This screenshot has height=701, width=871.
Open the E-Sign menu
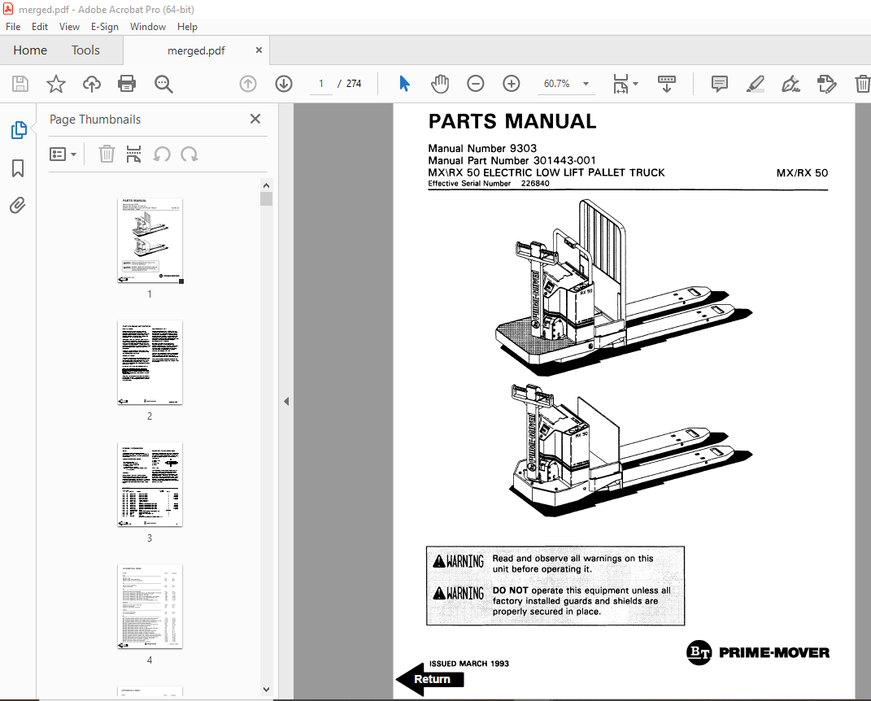[x=104, y=27]
